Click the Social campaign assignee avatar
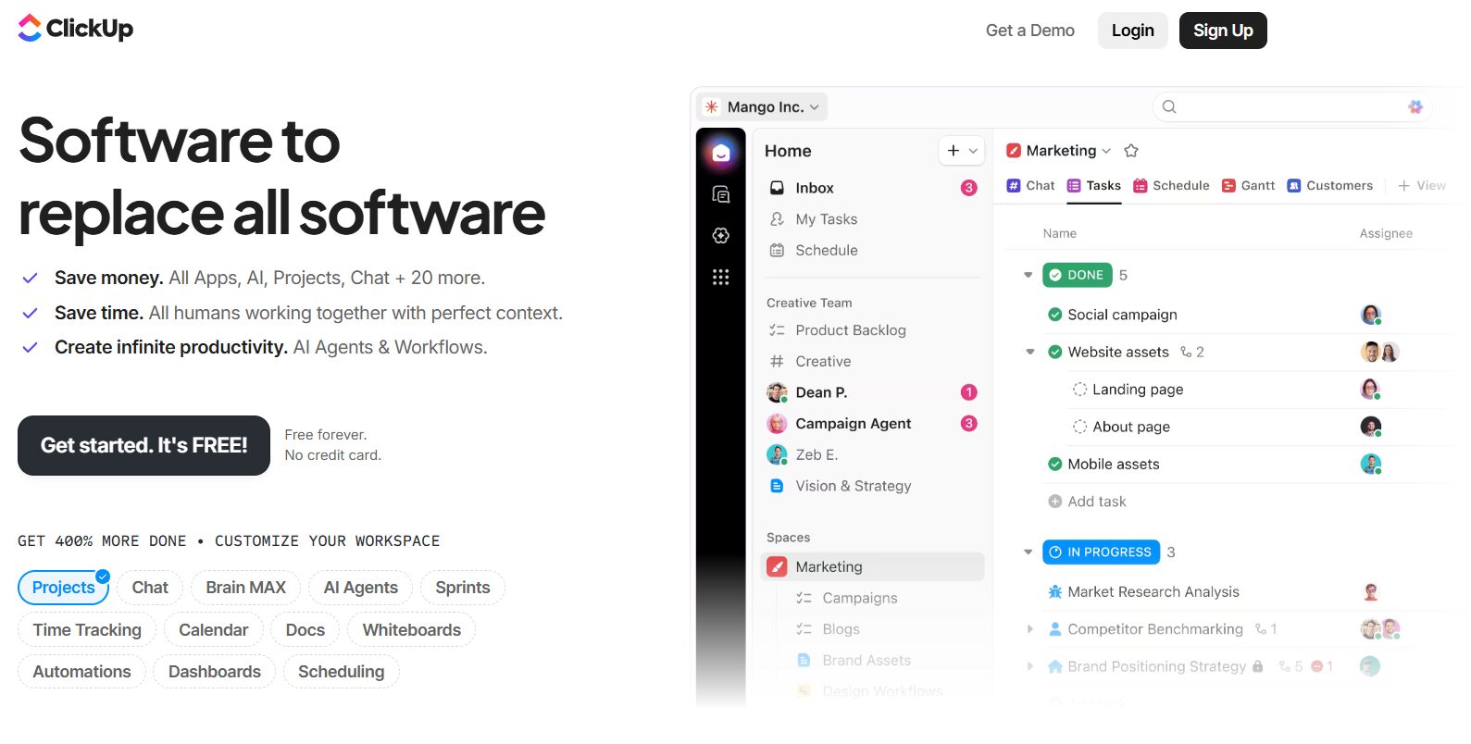The height and width of the screenshot is (744, 1471). [x=1371, y=315]
